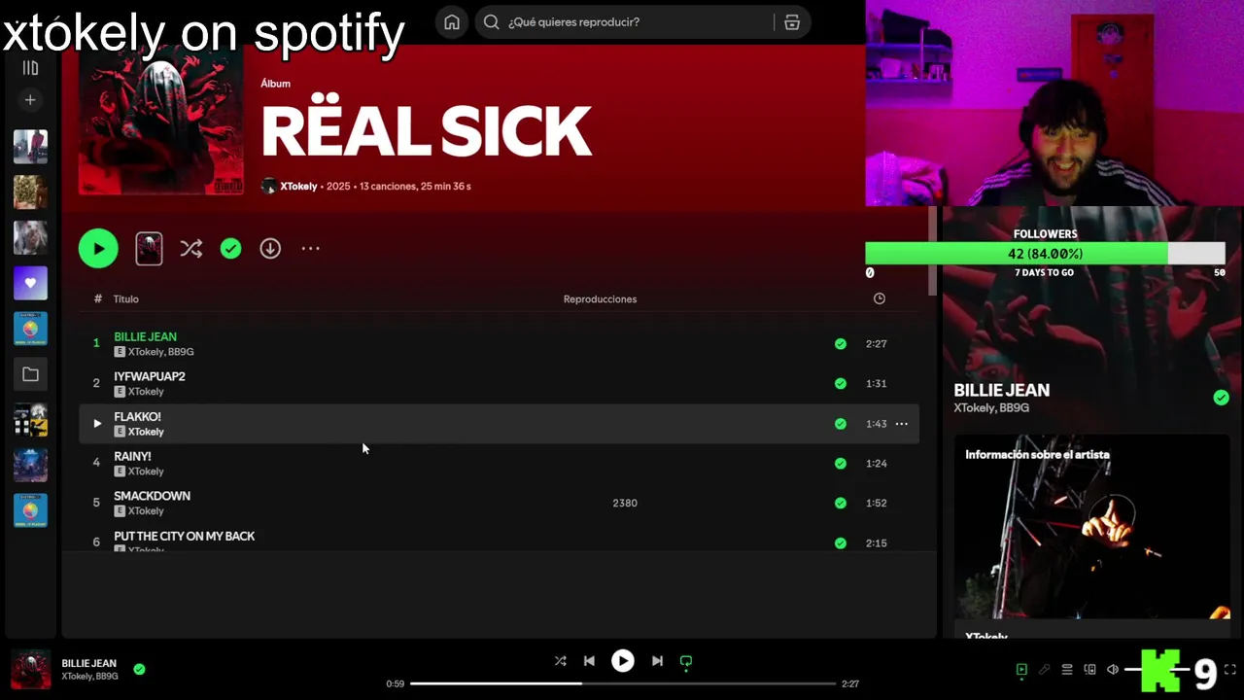1244x700 pixels.
Task: Click the Título column header
Action: (125, 298)
